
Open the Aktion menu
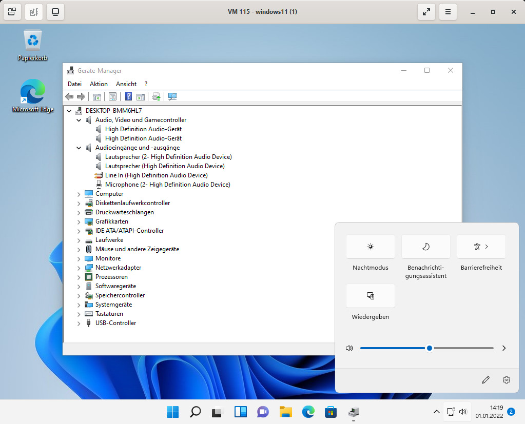tap(99, 84)
